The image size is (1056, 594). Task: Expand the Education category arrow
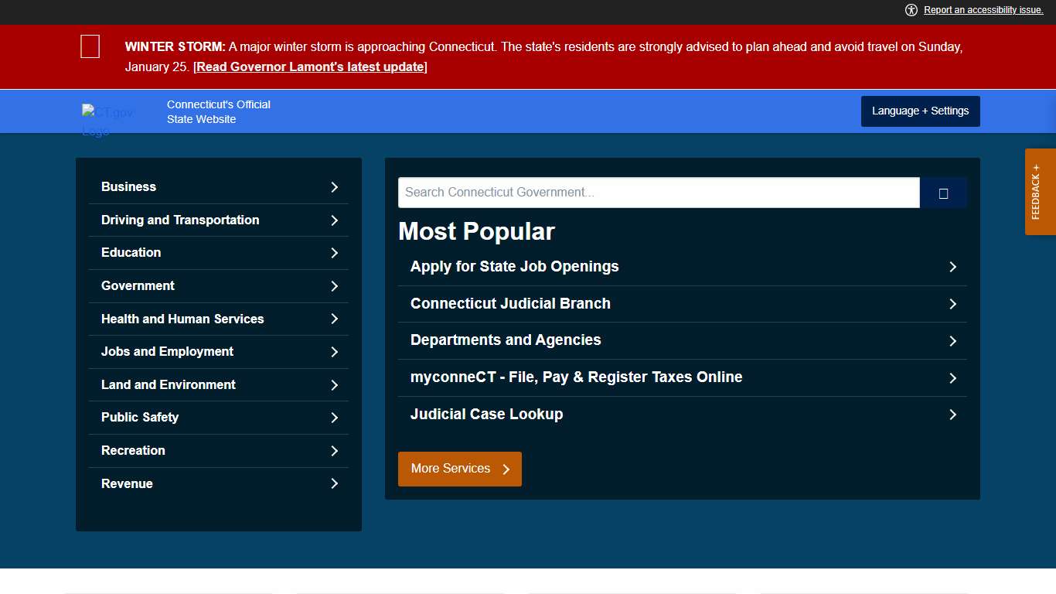click(334, 253)
